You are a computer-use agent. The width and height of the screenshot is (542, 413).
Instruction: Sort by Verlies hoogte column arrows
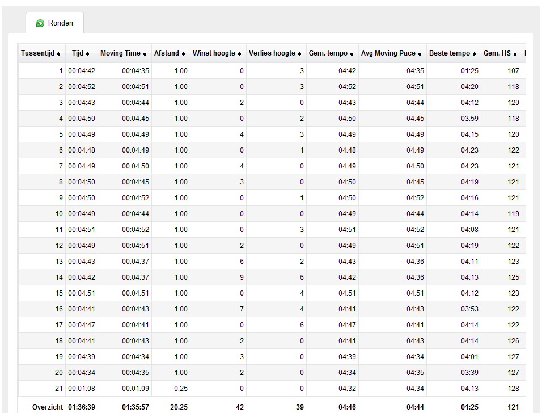[300, 54]
